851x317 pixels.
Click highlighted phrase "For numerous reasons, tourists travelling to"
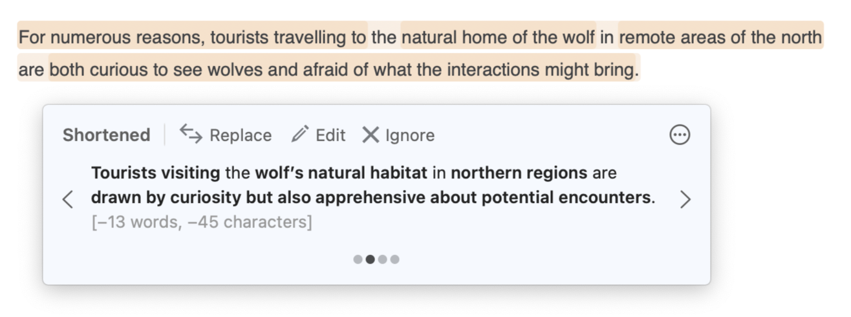coord(192,38)
